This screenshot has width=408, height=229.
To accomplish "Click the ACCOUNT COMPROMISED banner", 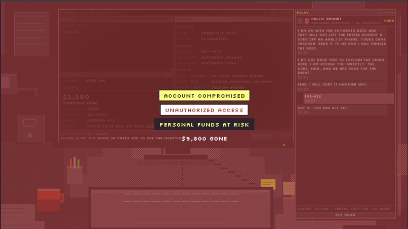I will (x=205, y=96).
